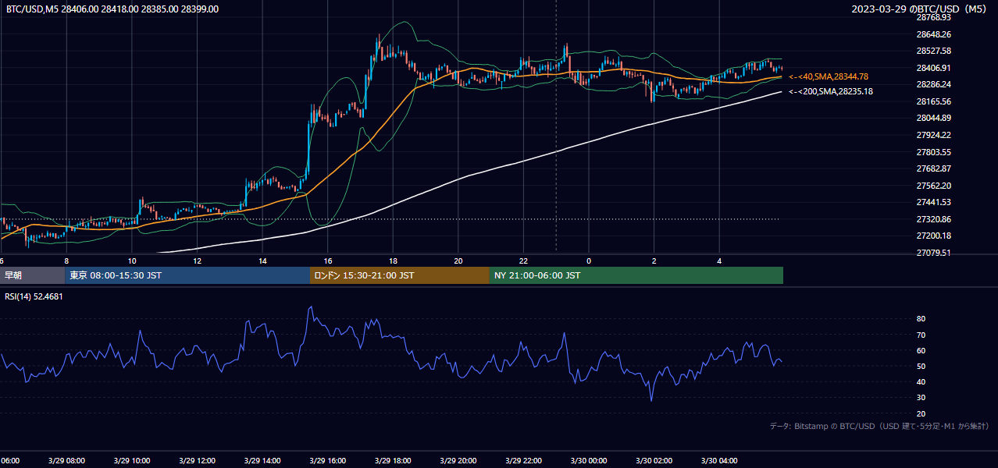
Task: Click the 3/29 08:00 time label
Action: 66,461
